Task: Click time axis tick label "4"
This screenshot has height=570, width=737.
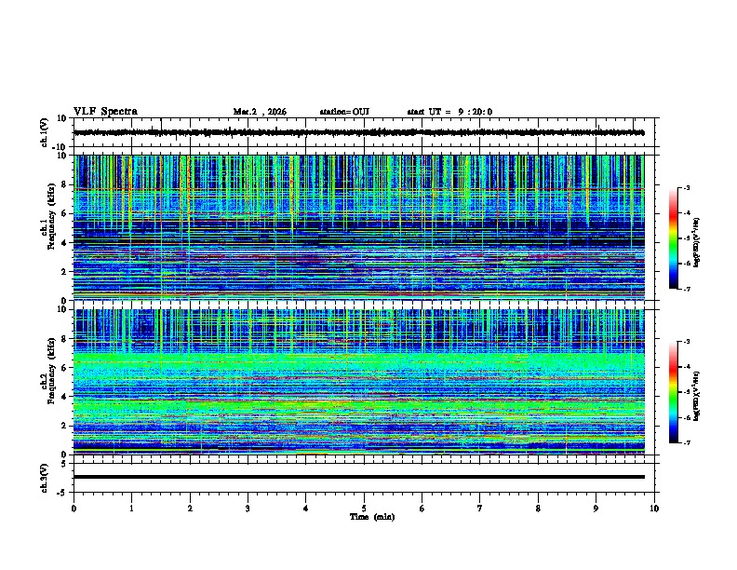Action: click(x=306, y=509)
